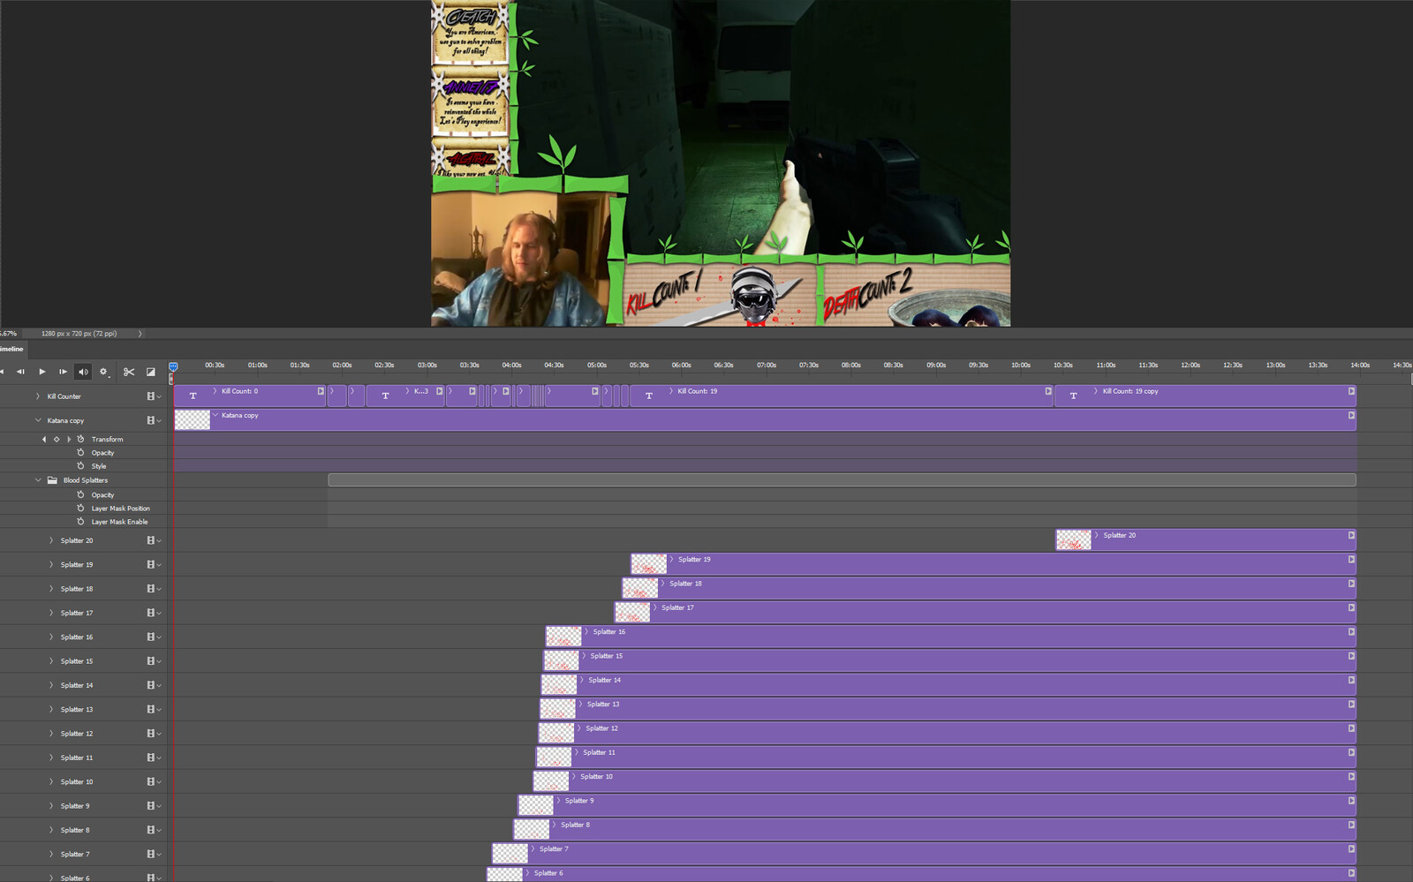Choose a transition with the fade icon
This screenshot has height=882, width=1413.
click(151, 372)
